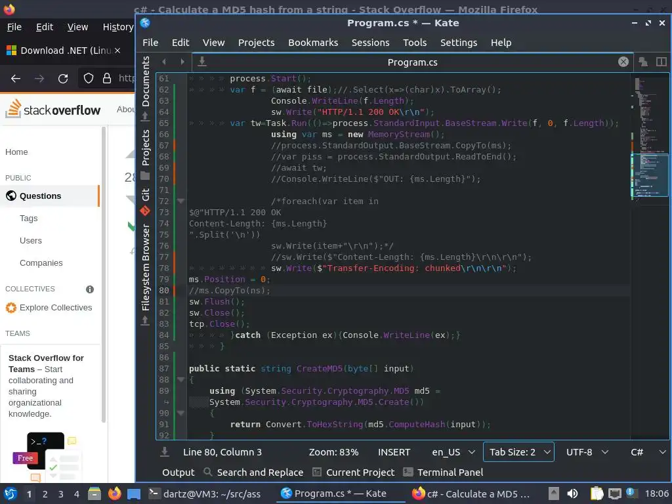Close the Program.cs document tab
The image size is (672, 504).
tap(623, 62)
